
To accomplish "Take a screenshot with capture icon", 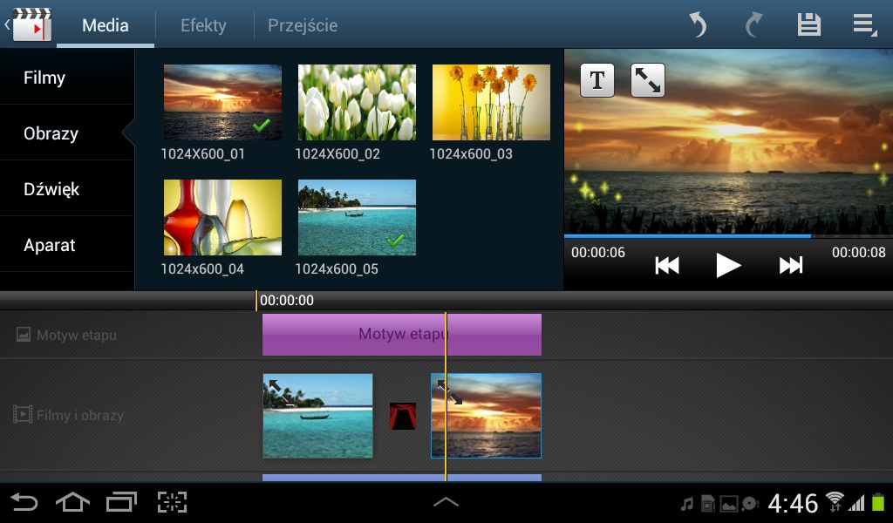I will [172, 502].
